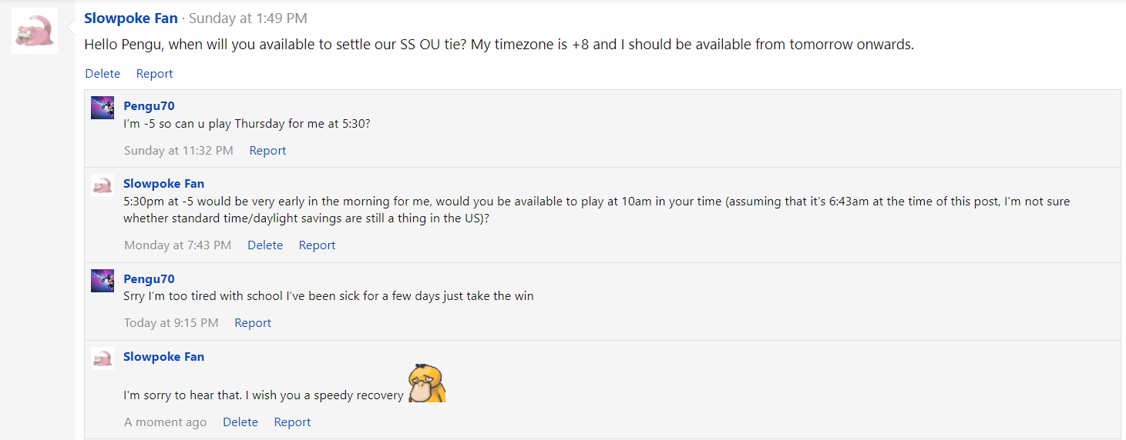Click Pengu70's avatar beside first reply
Screen dimensions: 1126x440
tap(103, 108)
